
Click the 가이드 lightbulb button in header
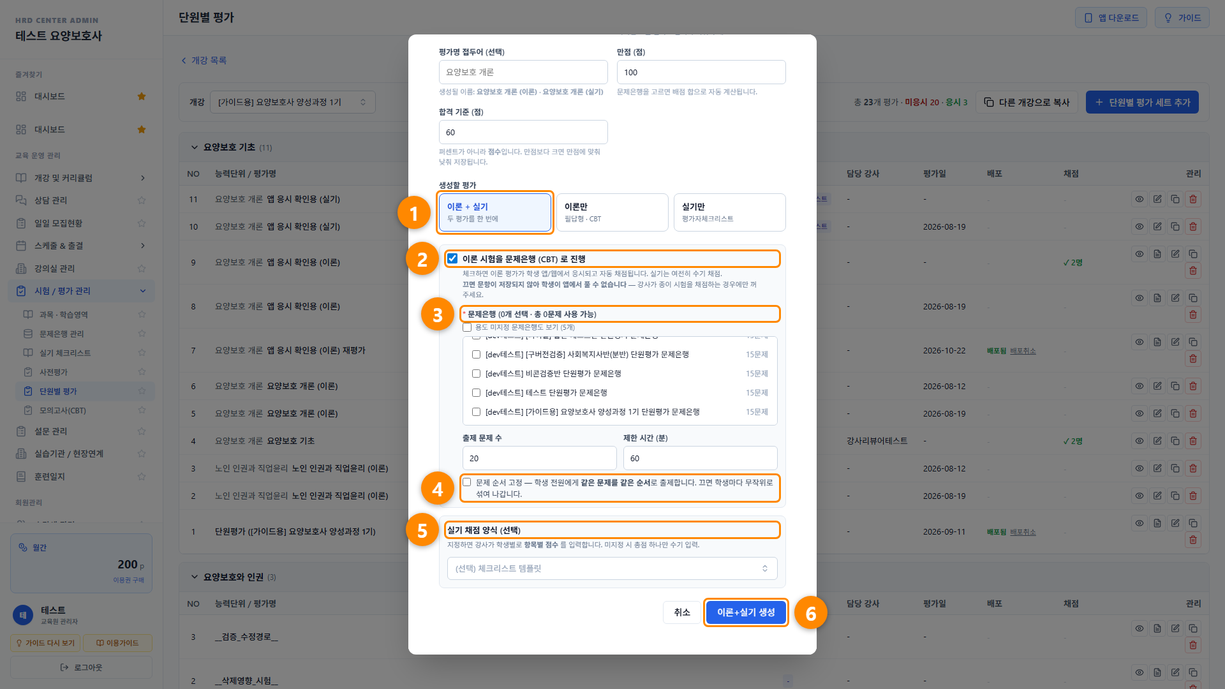1182,18
